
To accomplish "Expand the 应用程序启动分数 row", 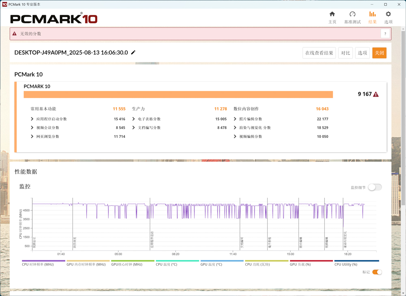I will click(x=32, y=119).
